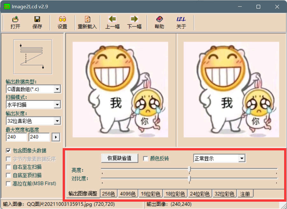Enable 自右至左扫描 checkbox
287x209 pixels.
coord(8,167)
